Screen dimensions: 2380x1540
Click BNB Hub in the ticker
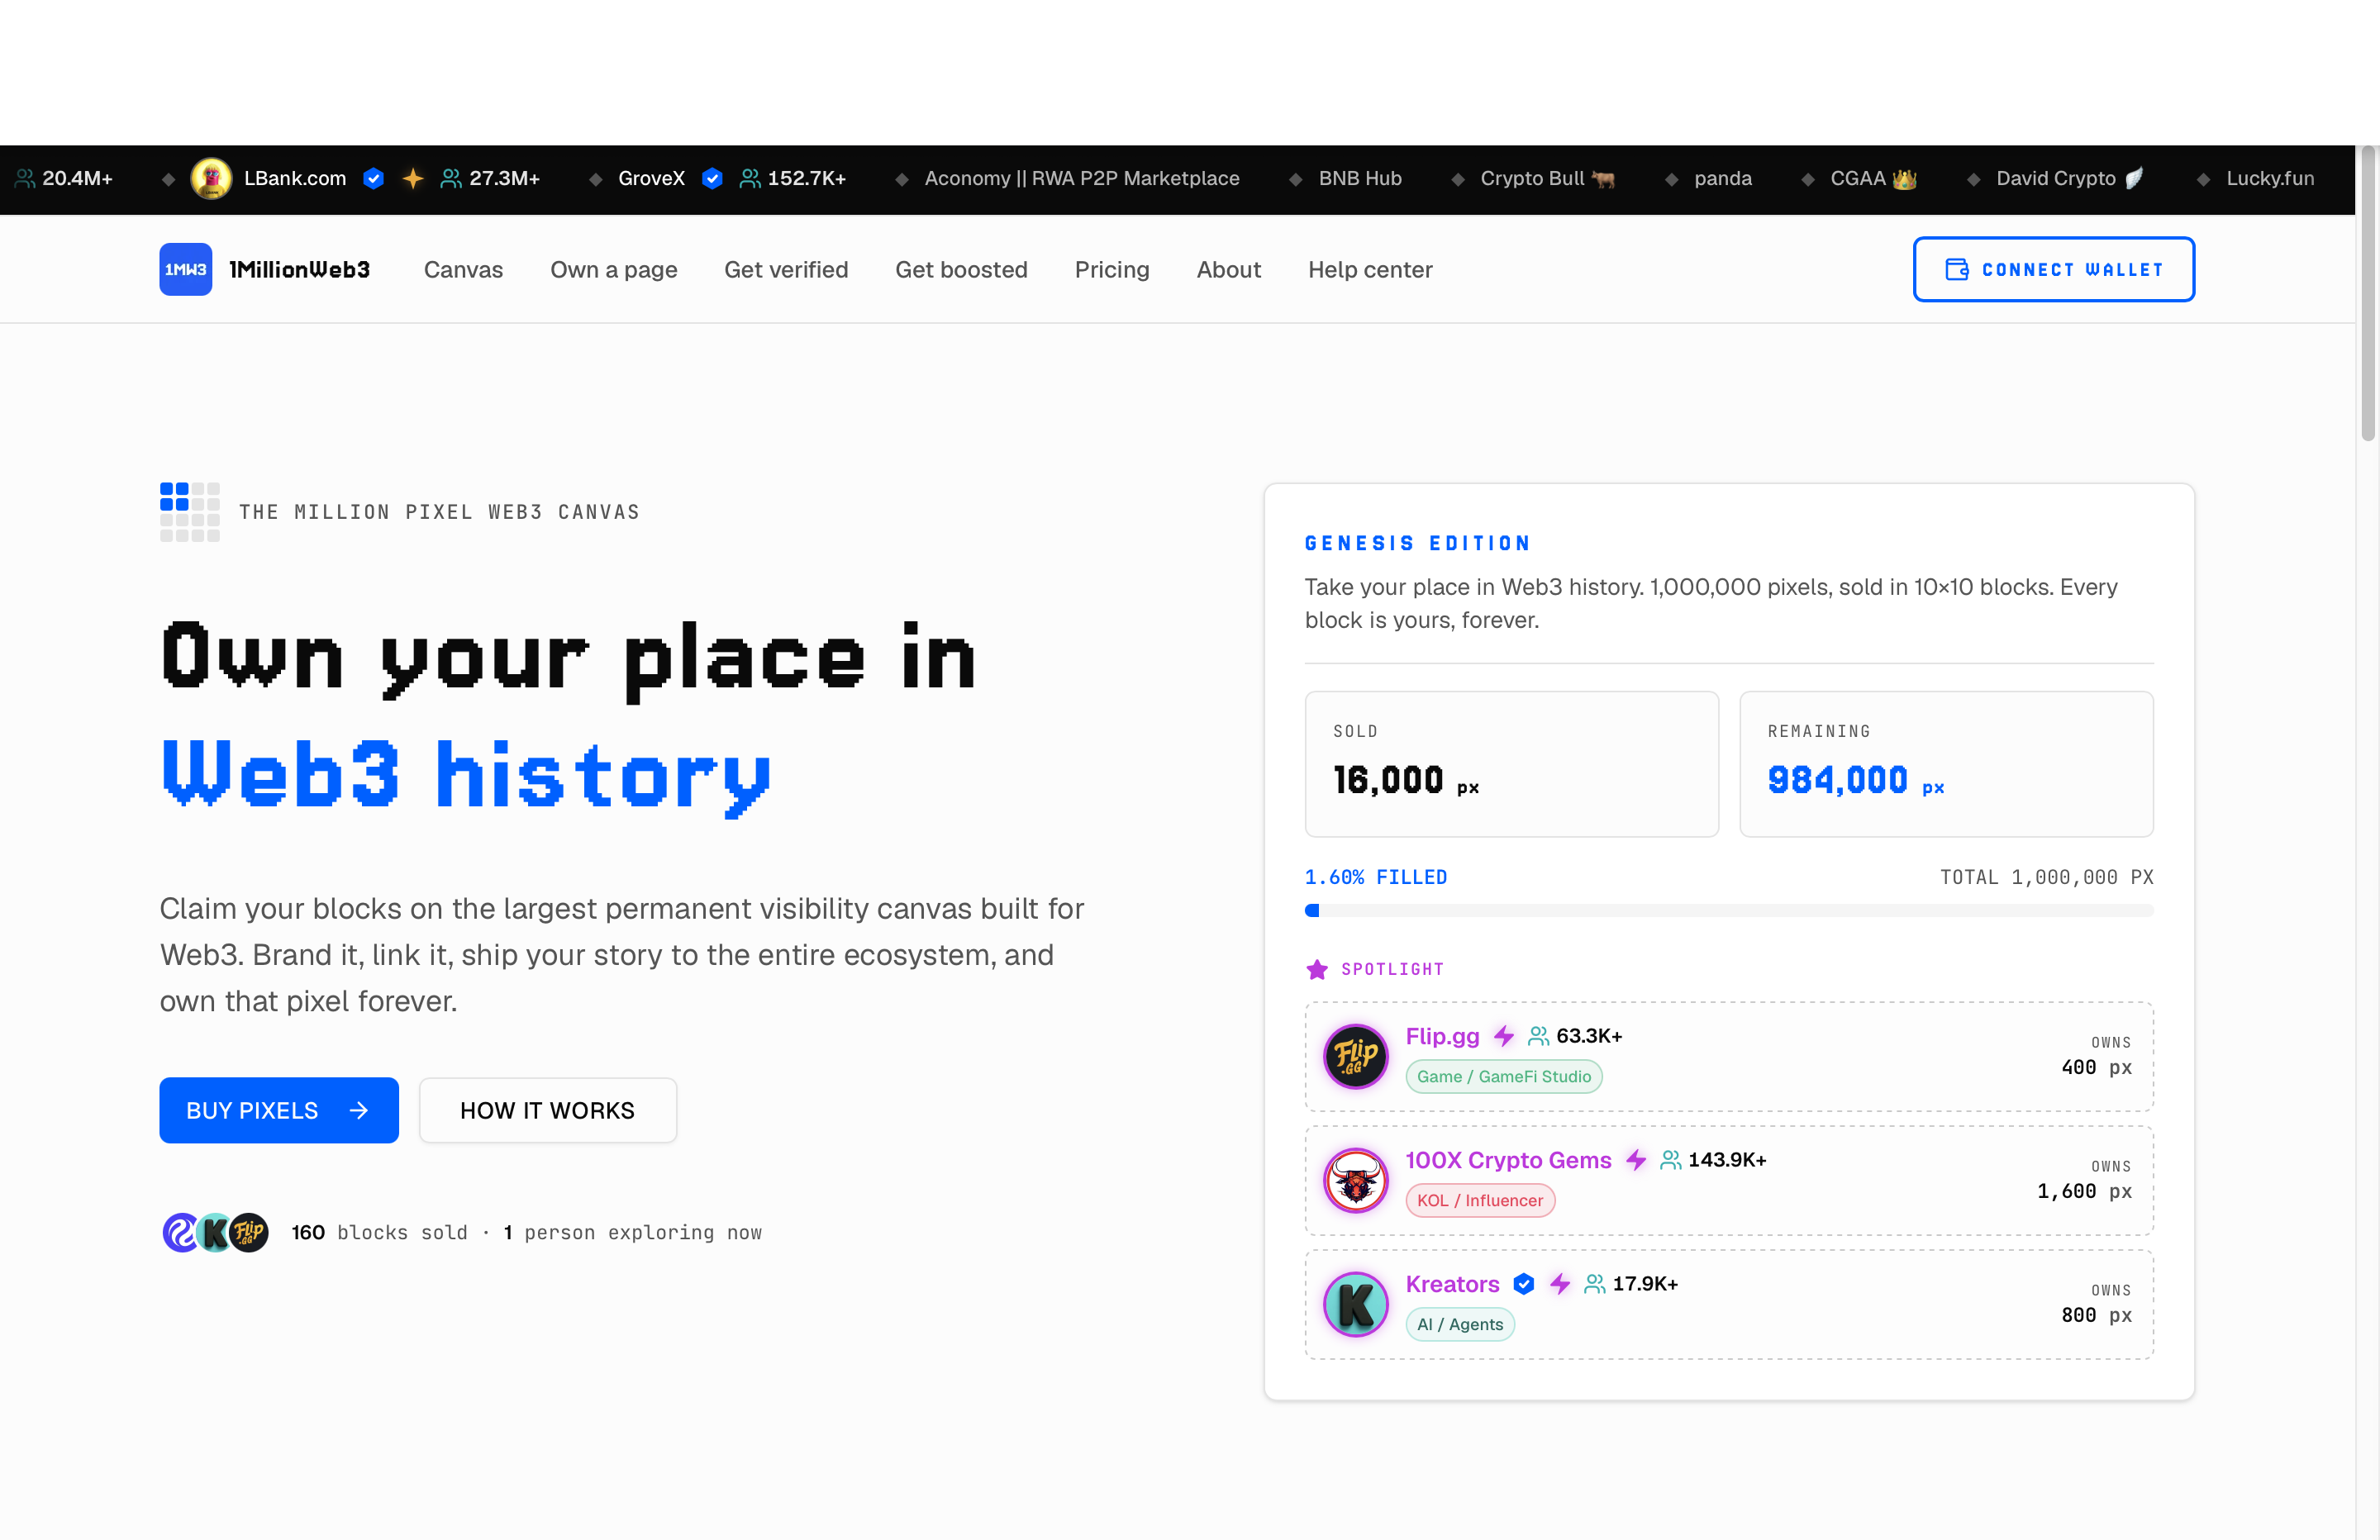point(1360,179)
